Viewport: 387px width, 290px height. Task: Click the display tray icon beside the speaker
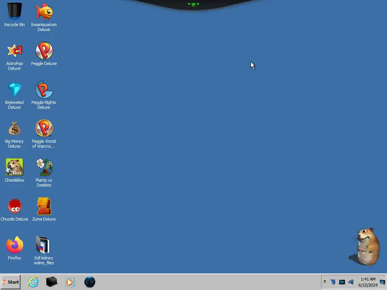point(342,282)
